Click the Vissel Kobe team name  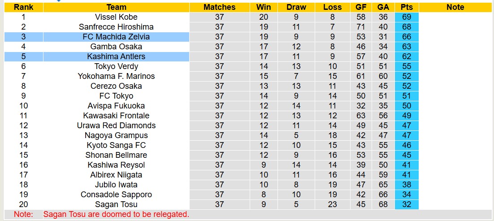tap(116, 17)
